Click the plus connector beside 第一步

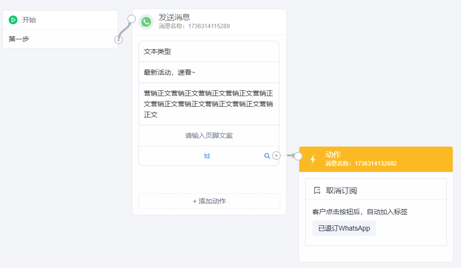pos(119,39)
